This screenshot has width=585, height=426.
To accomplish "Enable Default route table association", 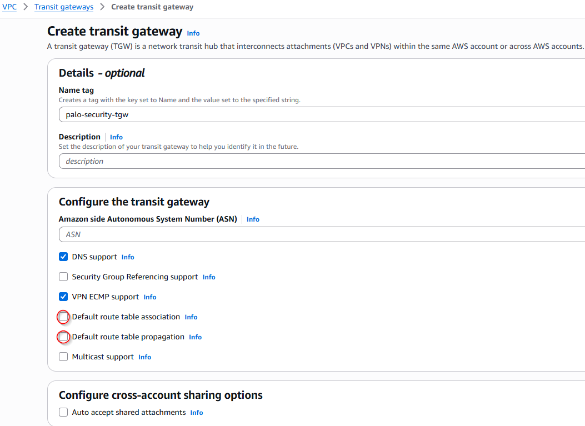I will click(63, 317).
